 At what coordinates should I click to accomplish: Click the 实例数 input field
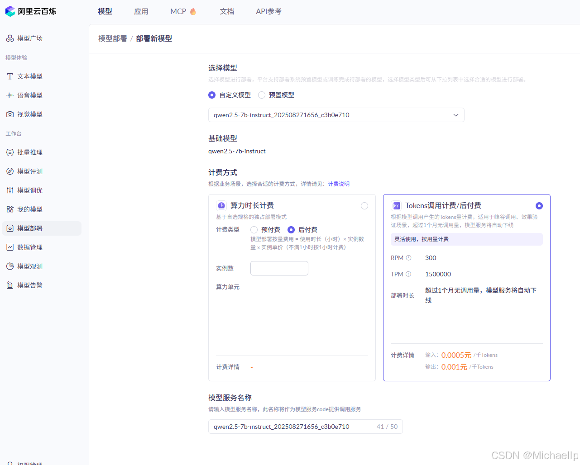point(279,268)
